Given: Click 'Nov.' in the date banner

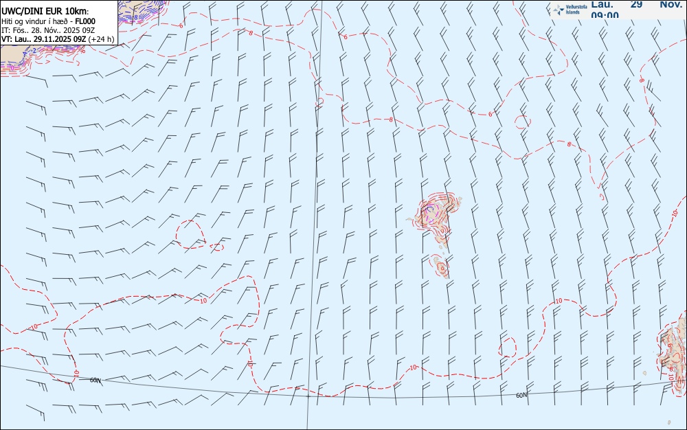Looking at the screenshot, I should 671,4.
